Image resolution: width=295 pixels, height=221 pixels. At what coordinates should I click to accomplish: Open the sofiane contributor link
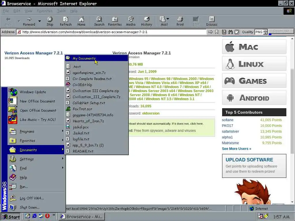click(x=228, y=120)
